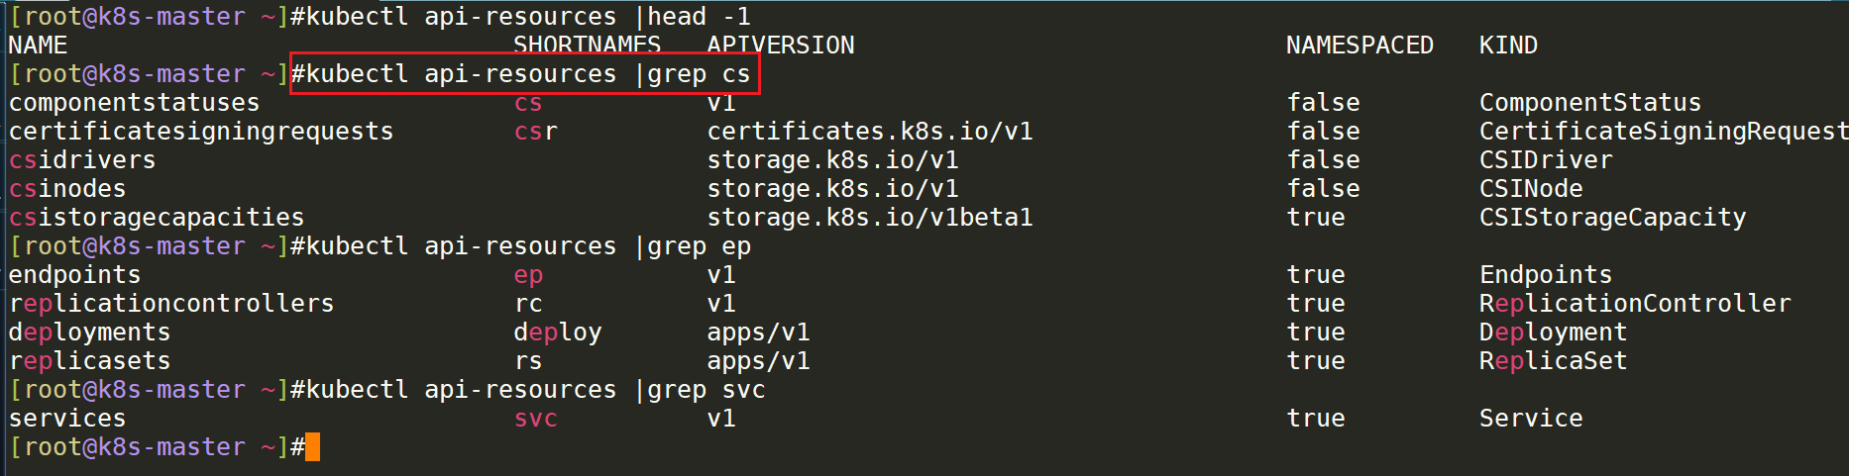Click the highlighted csr short name
The width and height of the screenshot is (1849, 476).
(536, 132)
